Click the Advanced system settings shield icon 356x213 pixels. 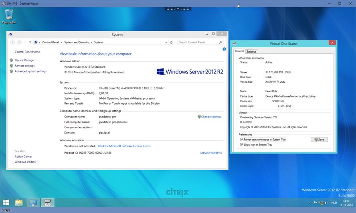[11, 71]
